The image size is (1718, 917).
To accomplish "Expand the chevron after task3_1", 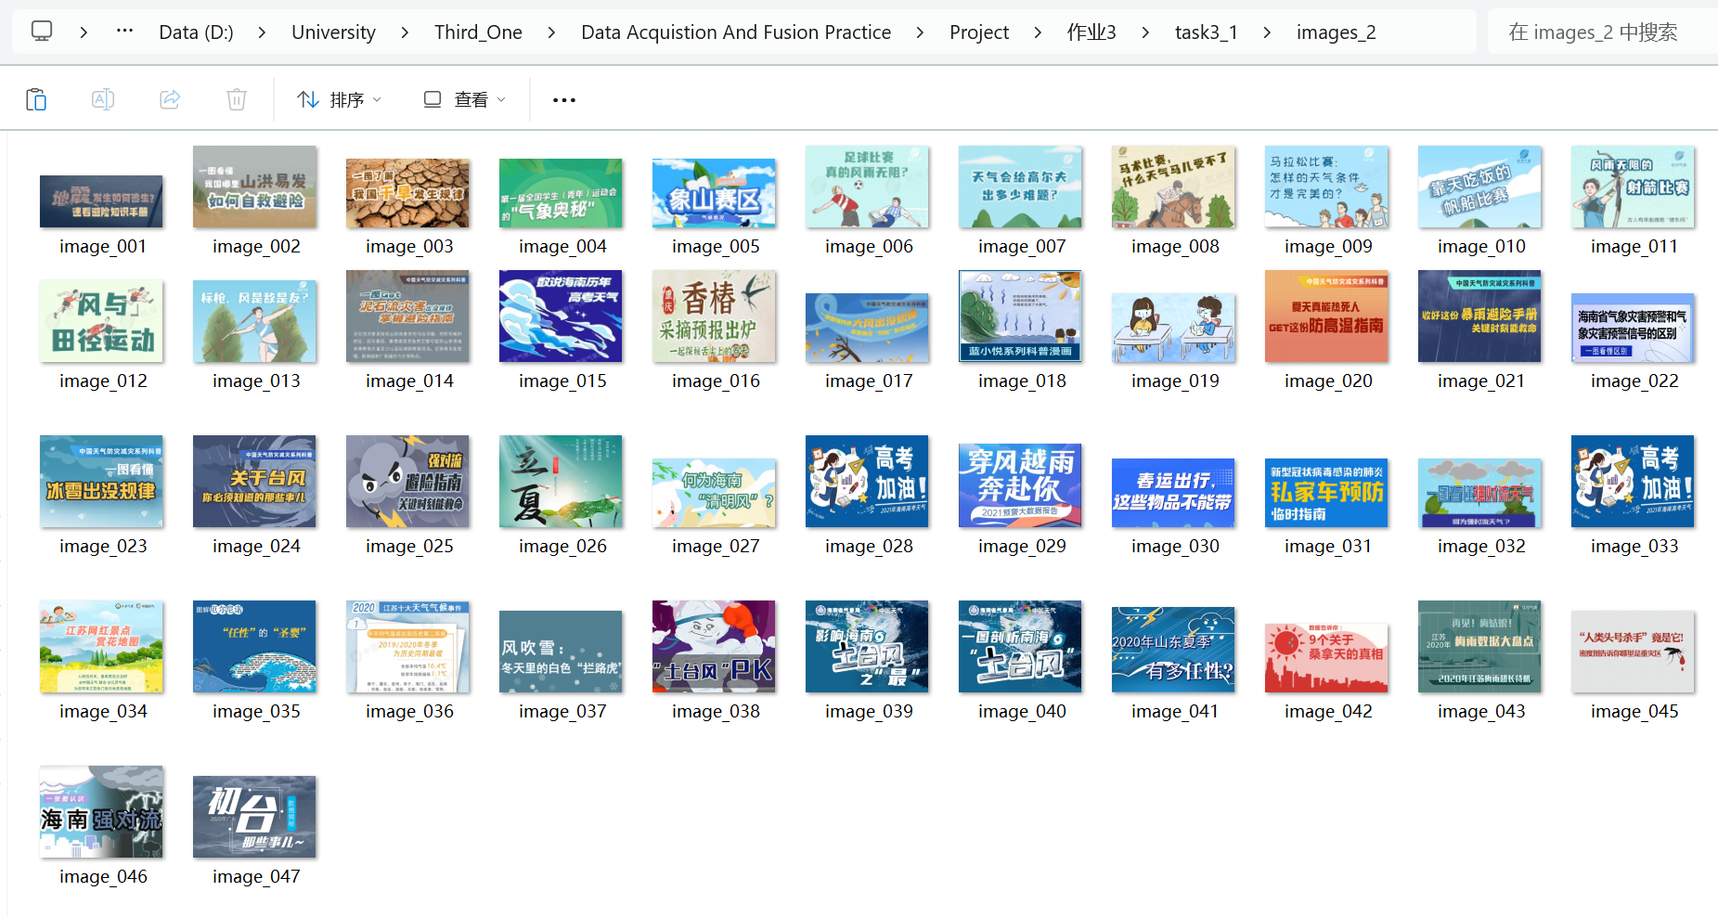I will click(1267, 32).
